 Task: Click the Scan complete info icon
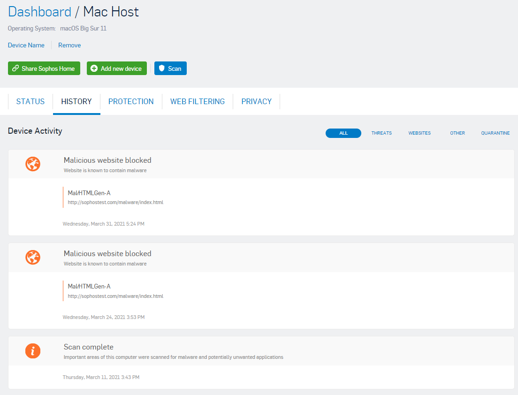(33, 351)
